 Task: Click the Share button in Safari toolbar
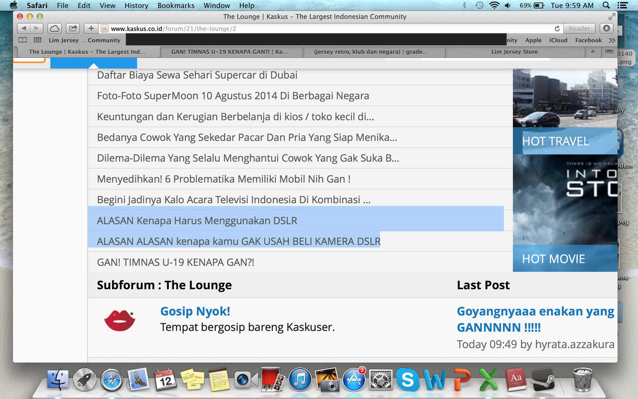point(73,28)
